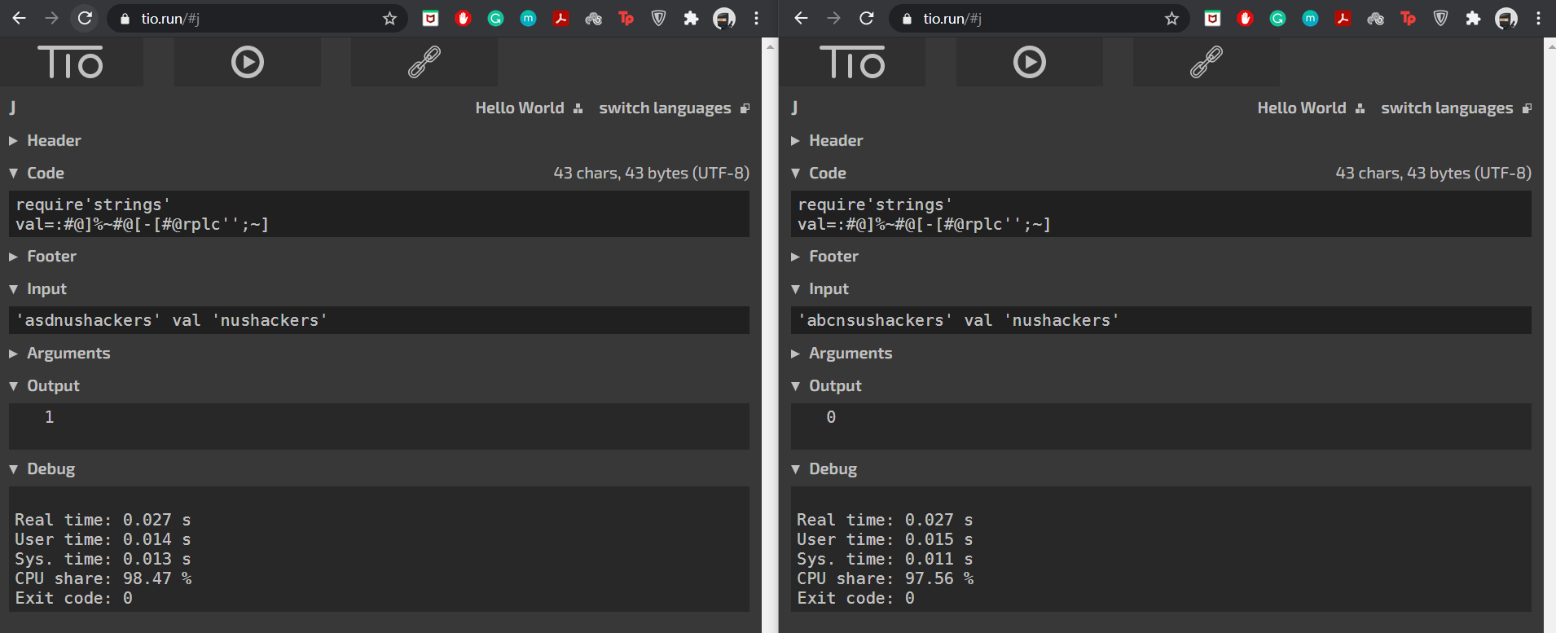
Task: Open Adobe Acrobat extension in left browser
Action: (x=560, y=18)
